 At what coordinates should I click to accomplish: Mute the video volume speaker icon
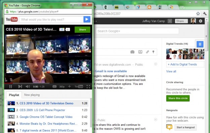click(x=28, y=87)
